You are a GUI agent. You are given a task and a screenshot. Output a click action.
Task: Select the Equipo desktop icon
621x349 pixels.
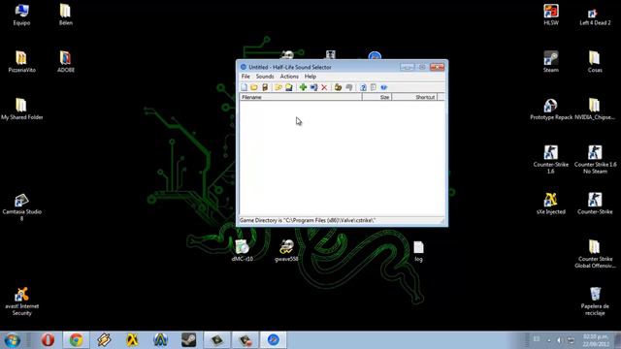pyautogui.click(x=21, y=15)
